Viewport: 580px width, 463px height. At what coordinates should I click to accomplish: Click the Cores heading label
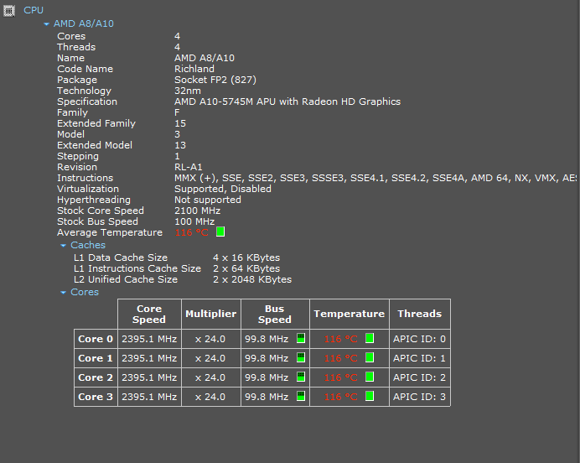85,292
